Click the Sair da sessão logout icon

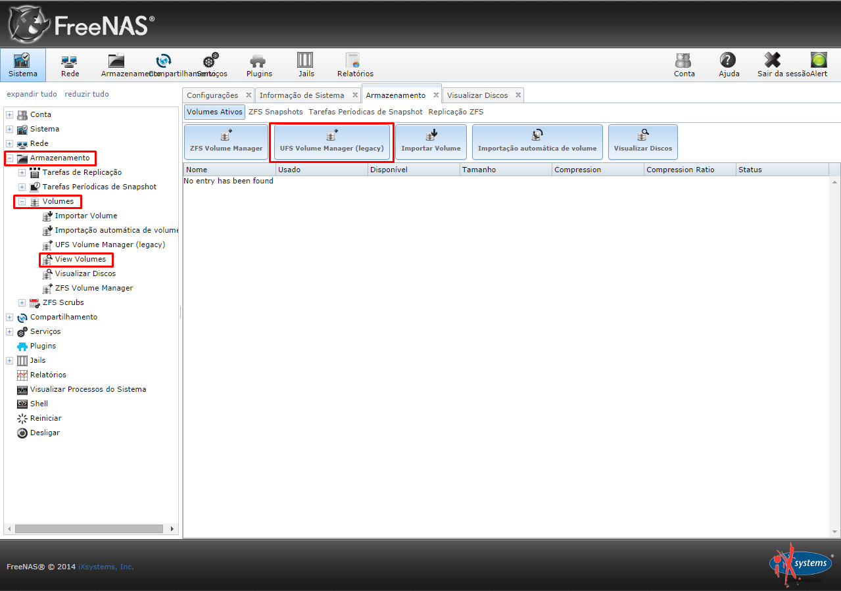tap(773, 60)
